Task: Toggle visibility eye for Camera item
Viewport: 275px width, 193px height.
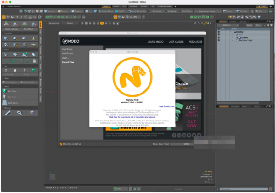Action: (219, 38)
